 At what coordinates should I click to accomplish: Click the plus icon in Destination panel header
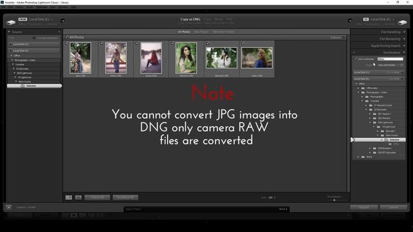pos(354,53)
